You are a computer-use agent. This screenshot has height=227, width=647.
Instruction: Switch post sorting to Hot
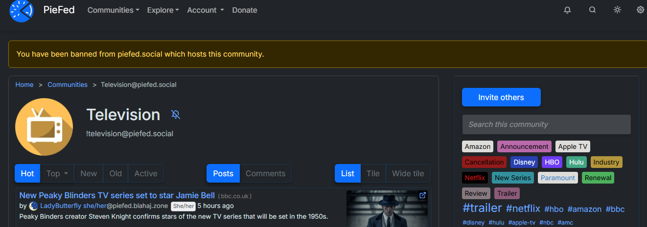[27, 173]
